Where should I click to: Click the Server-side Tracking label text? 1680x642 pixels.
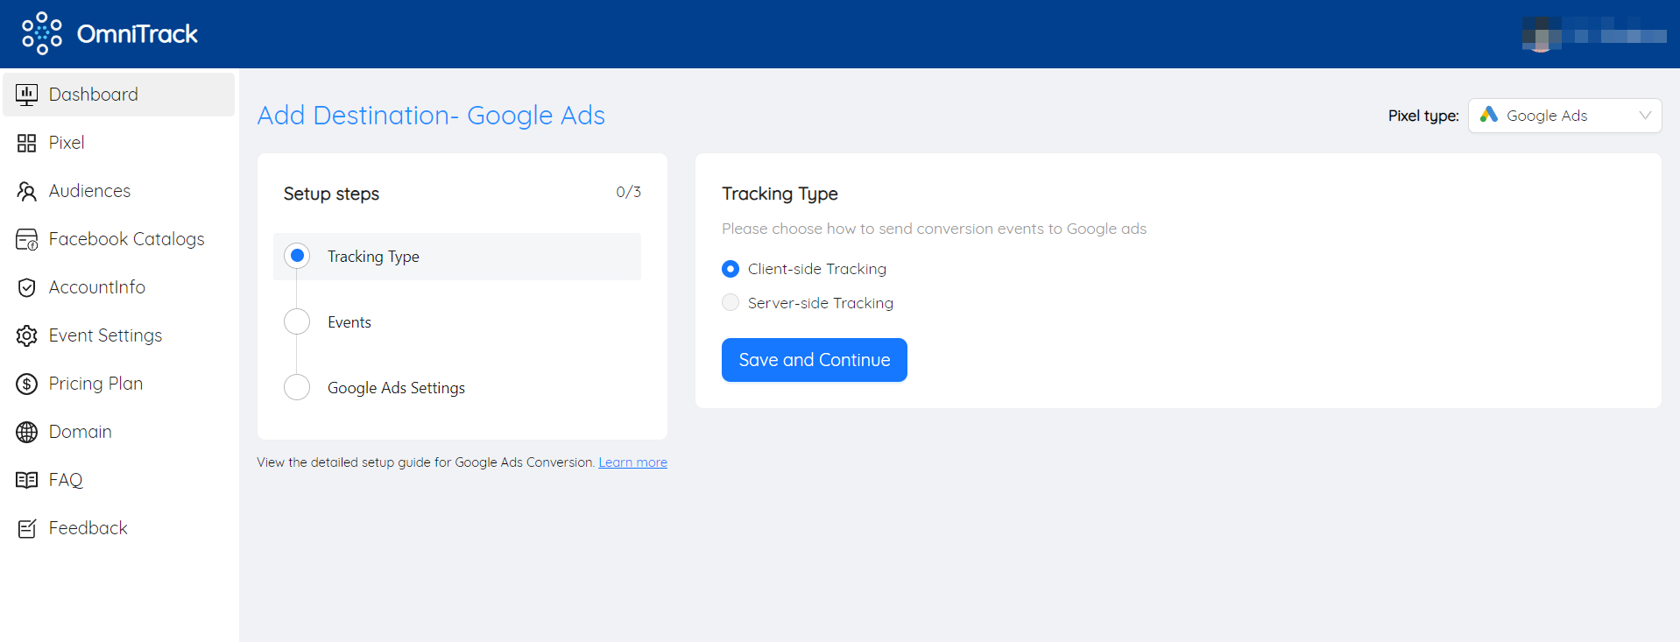coord(821,303)
